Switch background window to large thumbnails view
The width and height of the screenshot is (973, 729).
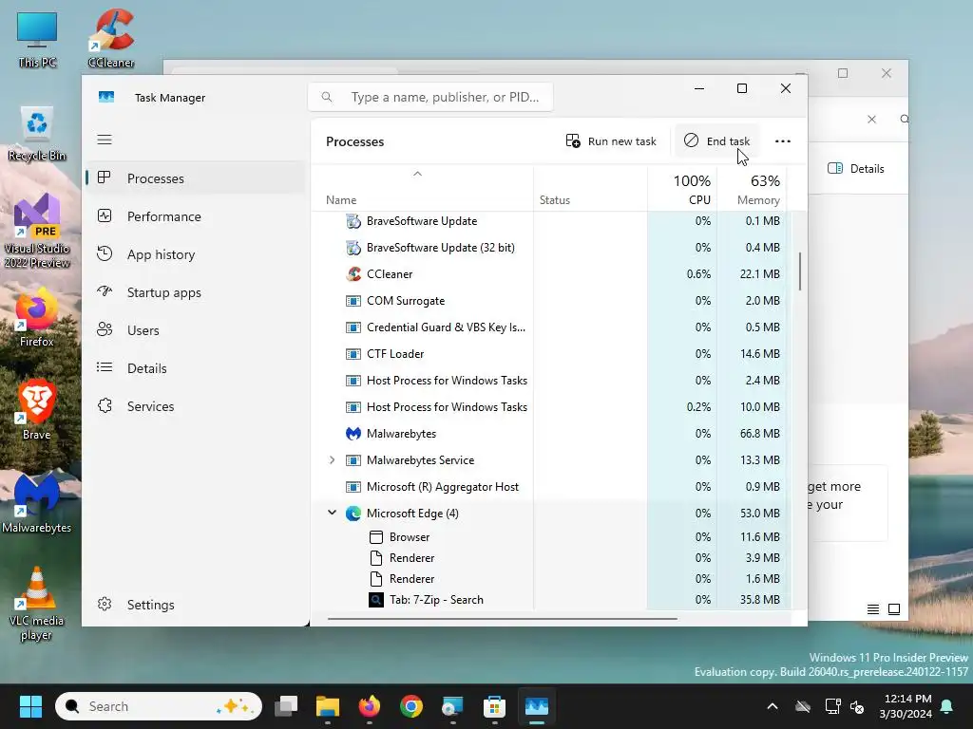tap(894, 609)
